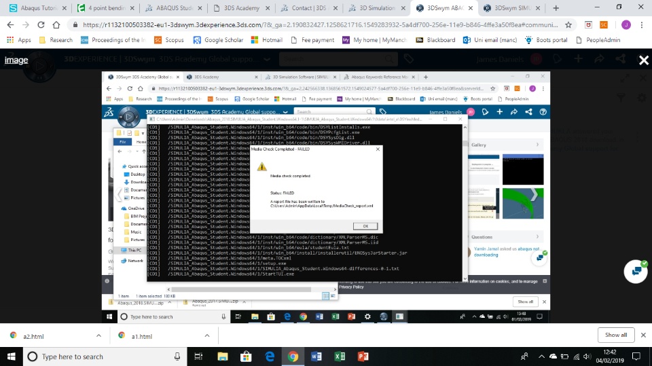Open Microsoft Edge from the taskbar
652x366 pixels.
click(270, 356)
